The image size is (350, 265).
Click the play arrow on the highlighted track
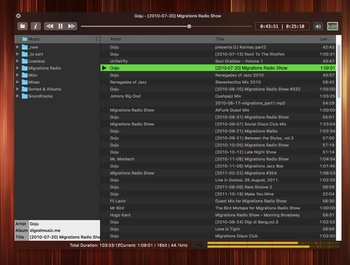(x=104, y=68)
